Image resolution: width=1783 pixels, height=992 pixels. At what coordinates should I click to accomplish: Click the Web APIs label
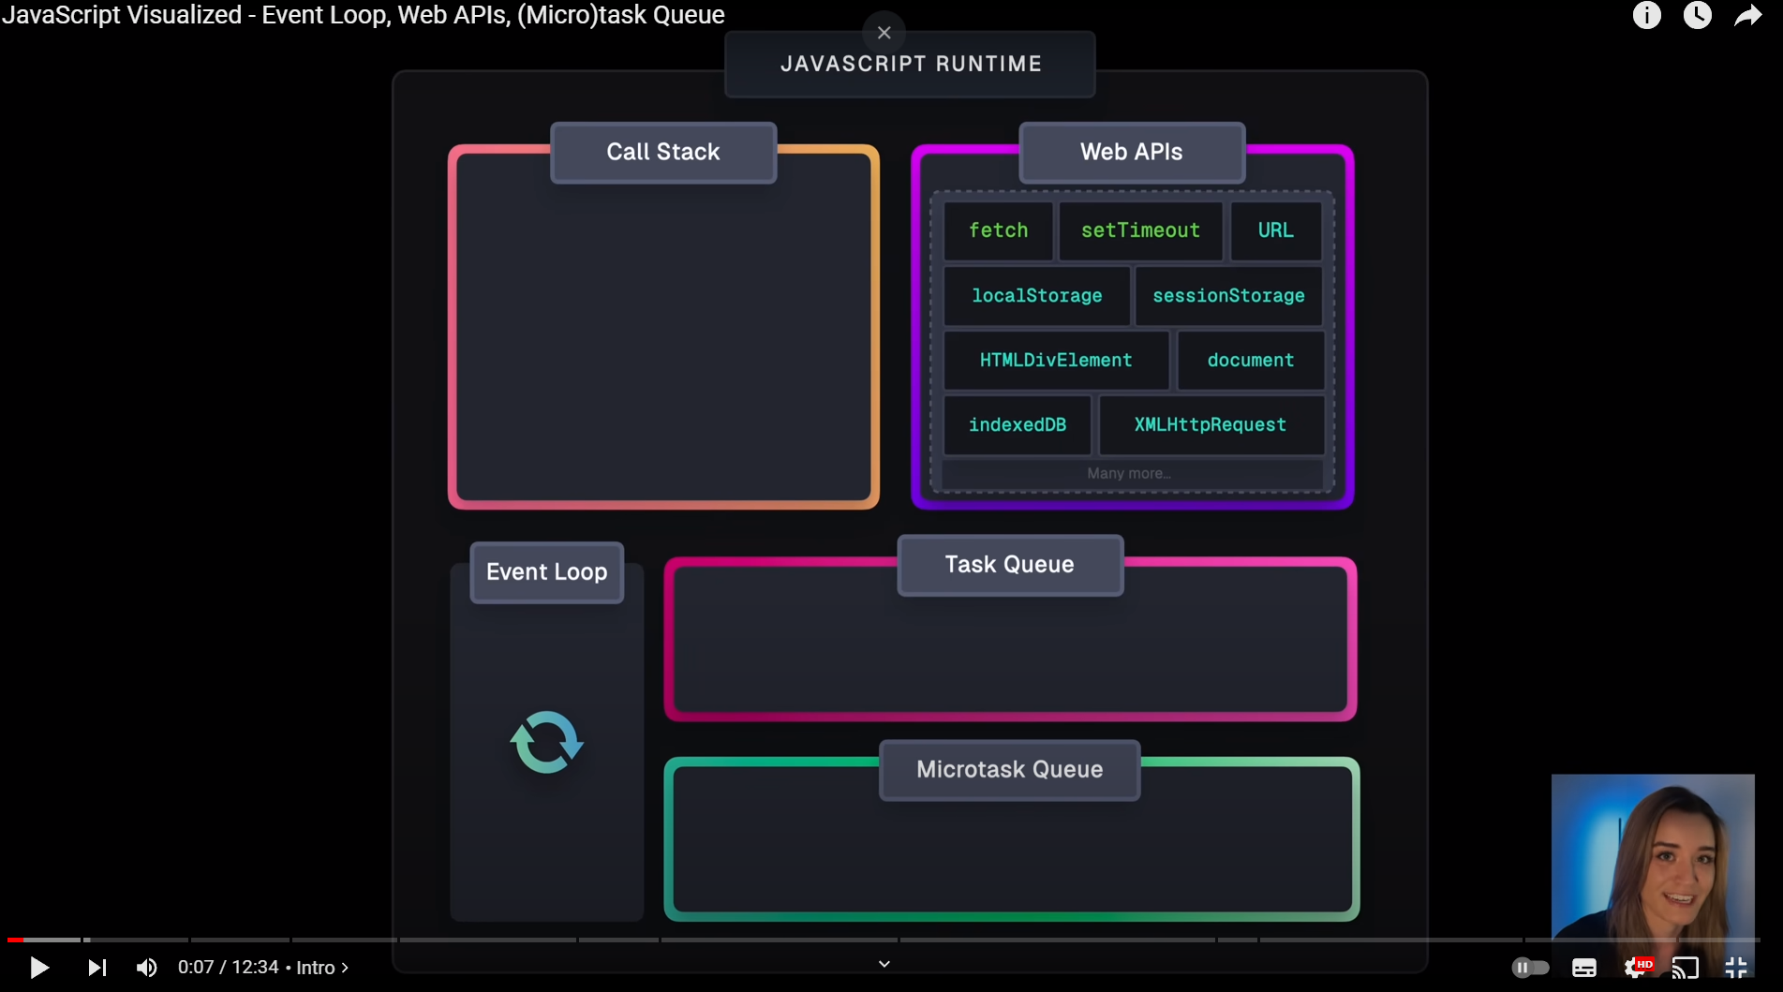pyautogui.click(x=1132, y=152)
